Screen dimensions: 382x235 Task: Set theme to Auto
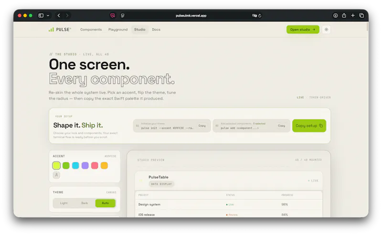point(105,203)
